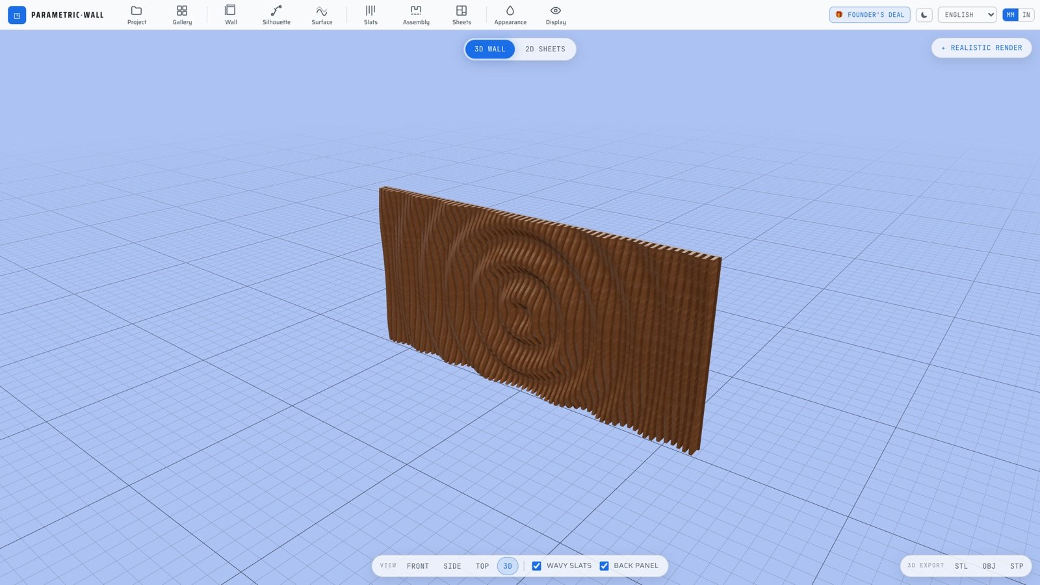Screen dimensions: 1040x585
Task: Export the model as STP
Action: 1017,566
